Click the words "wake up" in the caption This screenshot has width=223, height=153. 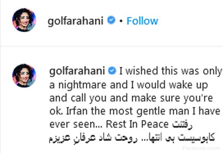click(188, 85)
